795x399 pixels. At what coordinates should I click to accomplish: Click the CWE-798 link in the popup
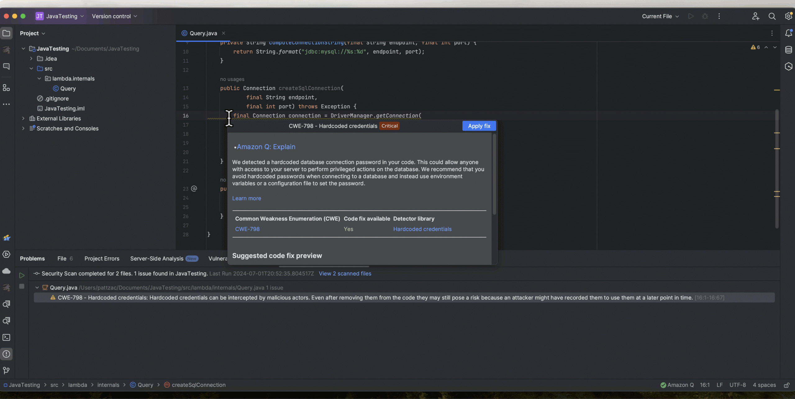pos(247,229)
